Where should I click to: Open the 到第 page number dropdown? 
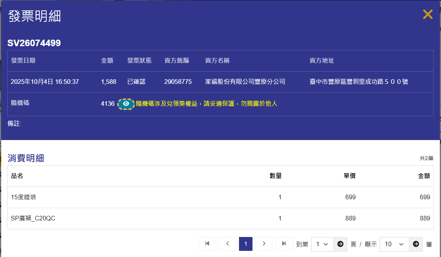(x=322, y=244)
